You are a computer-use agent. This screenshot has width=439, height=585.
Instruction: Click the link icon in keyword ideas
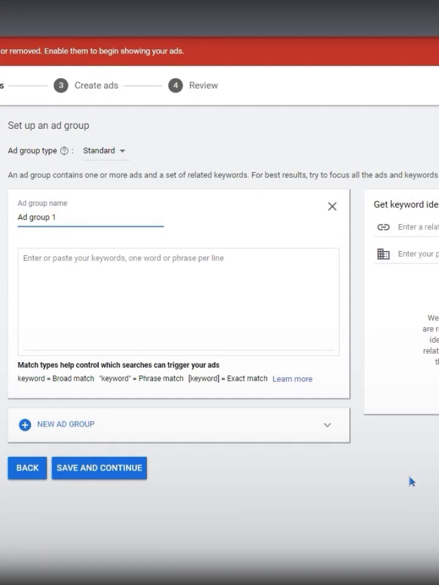(383, 227)
